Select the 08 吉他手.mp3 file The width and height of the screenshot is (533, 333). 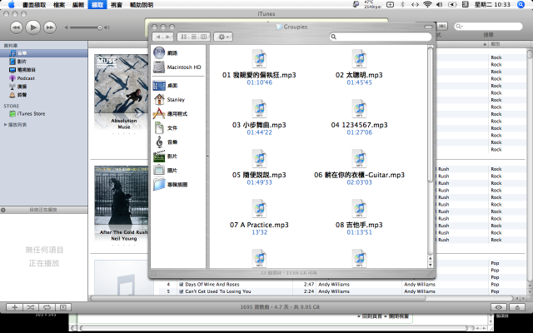[359, 216]
